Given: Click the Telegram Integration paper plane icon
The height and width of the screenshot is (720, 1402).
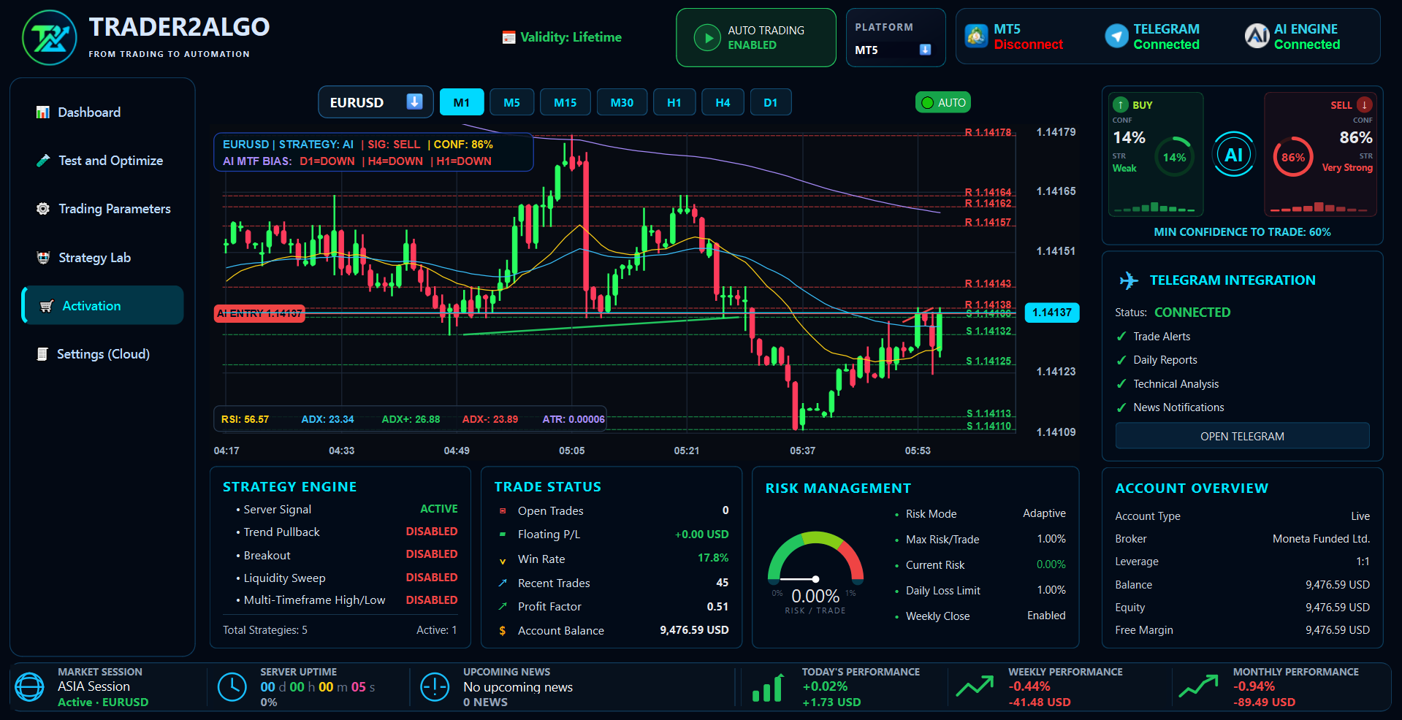Looking at the screenshot, I should 1129,280.
